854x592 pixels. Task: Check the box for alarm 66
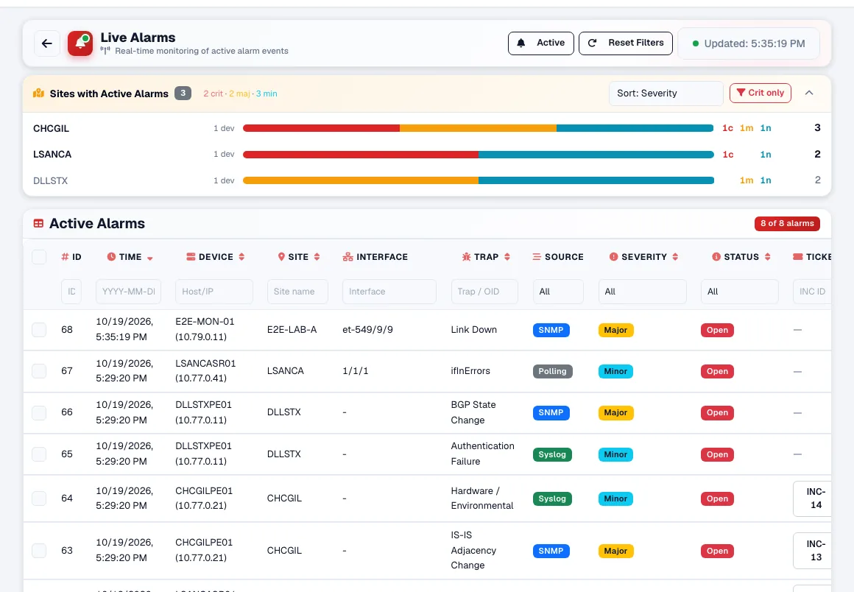coord(39,412)
